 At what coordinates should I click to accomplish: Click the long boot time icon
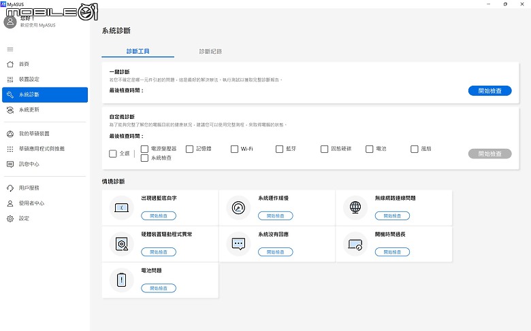355,244
